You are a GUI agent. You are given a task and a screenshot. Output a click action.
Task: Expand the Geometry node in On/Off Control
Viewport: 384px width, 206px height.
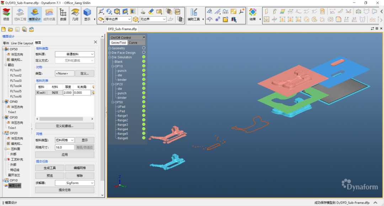point(110,48)
